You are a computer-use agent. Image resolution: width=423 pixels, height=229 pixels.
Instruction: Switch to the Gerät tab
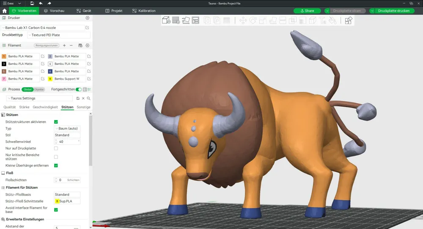[x=84, y=11]
